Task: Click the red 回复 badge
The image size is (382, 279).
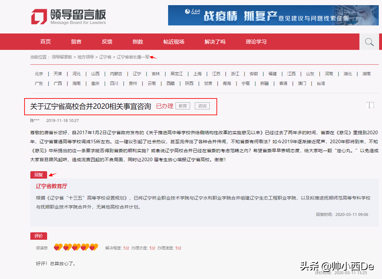Action: (x=38, y=175)
